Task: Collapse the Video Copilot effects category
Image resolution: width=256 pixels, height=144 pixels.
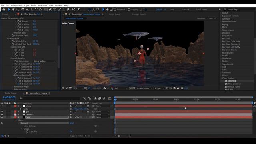Action: [221, 78]
